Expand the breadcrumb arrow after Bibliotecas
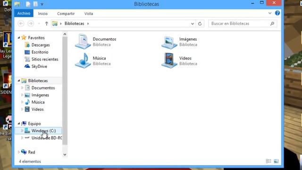 pos(88,24)
